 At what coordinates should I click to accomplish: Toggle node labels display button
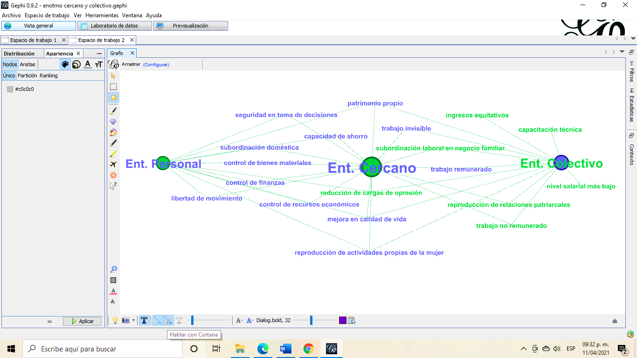pos(144,320)
